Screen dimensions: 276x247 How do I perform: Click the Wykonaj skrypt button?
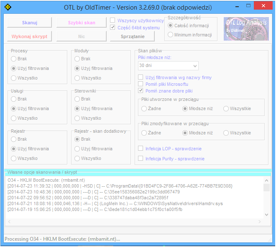30,36
